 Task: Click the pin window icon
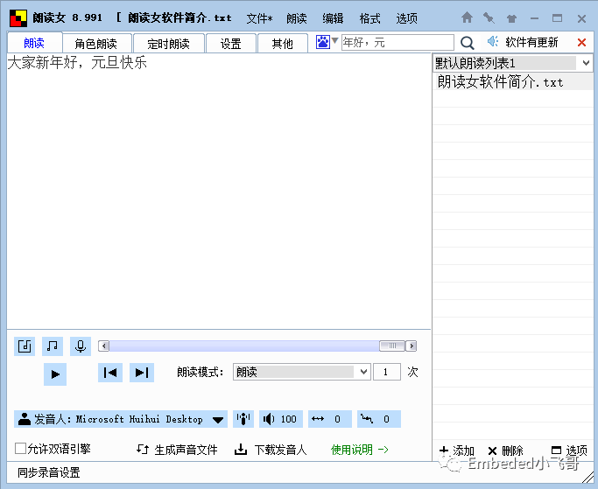coord(489,17)
